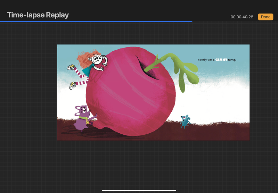The image size is (278, 193).
Task: Click the white word GIANT in the caption
Action: click(221, 60)
